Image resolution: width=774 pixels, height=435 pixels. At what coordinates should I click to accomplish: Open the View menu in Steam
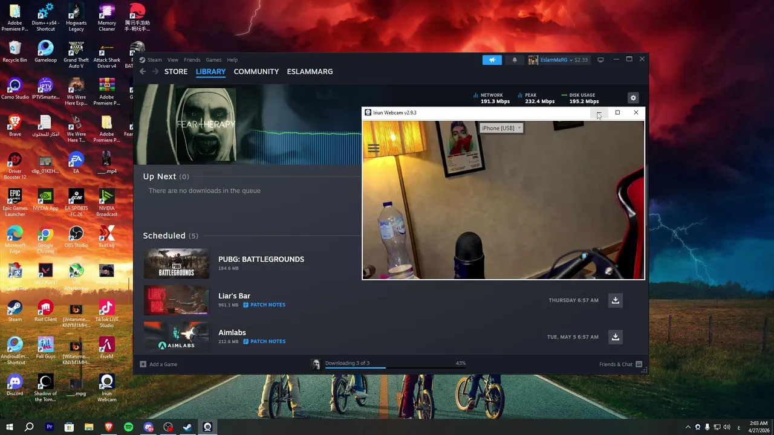tap(173, 60)
